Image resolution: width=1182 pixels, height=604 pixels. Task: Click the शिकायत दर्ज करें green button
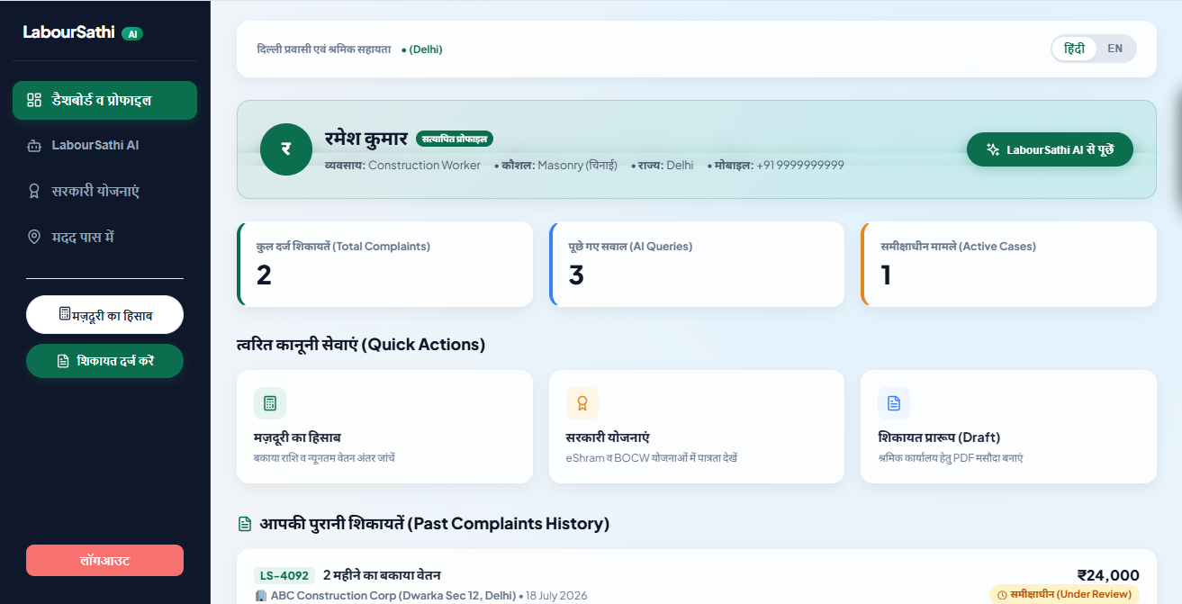[104, 361]
